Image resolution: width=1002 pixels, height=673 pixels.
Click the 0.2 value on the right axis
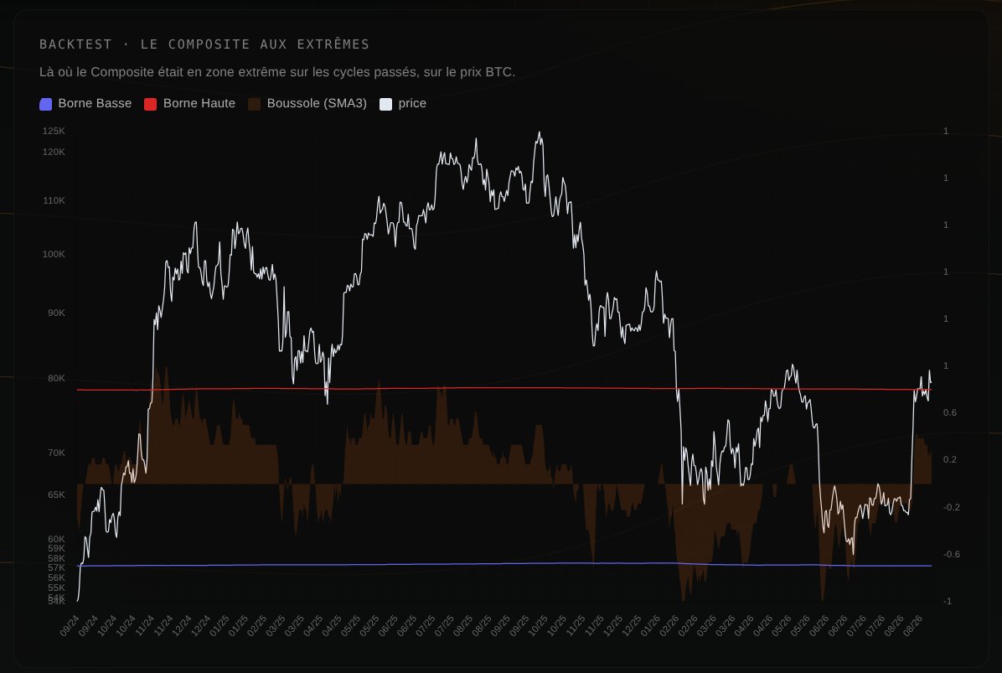click(949, 459)
